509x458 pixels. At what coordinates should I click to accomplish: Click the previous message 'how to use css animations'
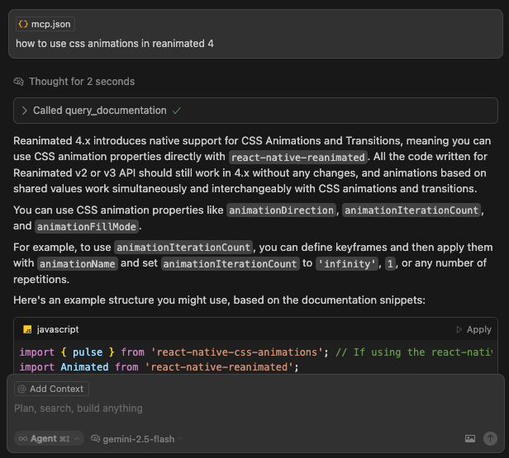[x=115, y=43]
